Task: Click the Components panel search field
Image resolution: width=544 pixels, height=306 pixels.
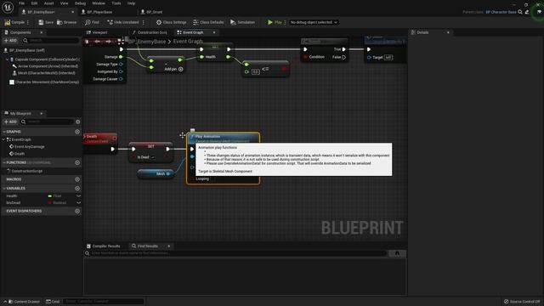Action: (51, 41)
